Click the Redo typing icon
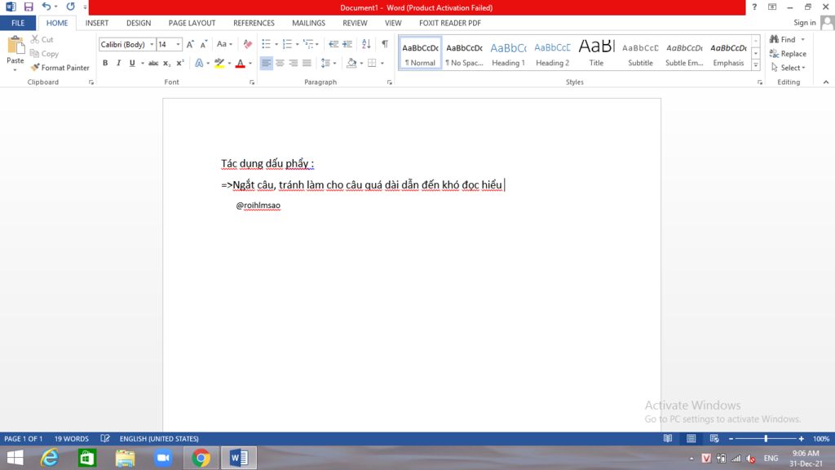Screen dimensions: 835x470 tap(70, 7)
